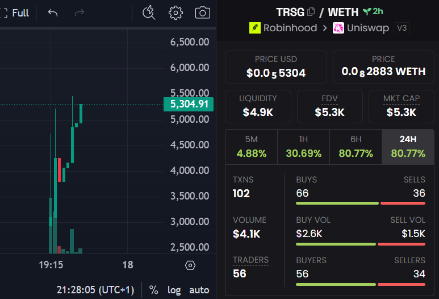The width and height of the screenshot is (439, 299).
Task: Click the SELLERS count 34
Action: tap(419, 274)
